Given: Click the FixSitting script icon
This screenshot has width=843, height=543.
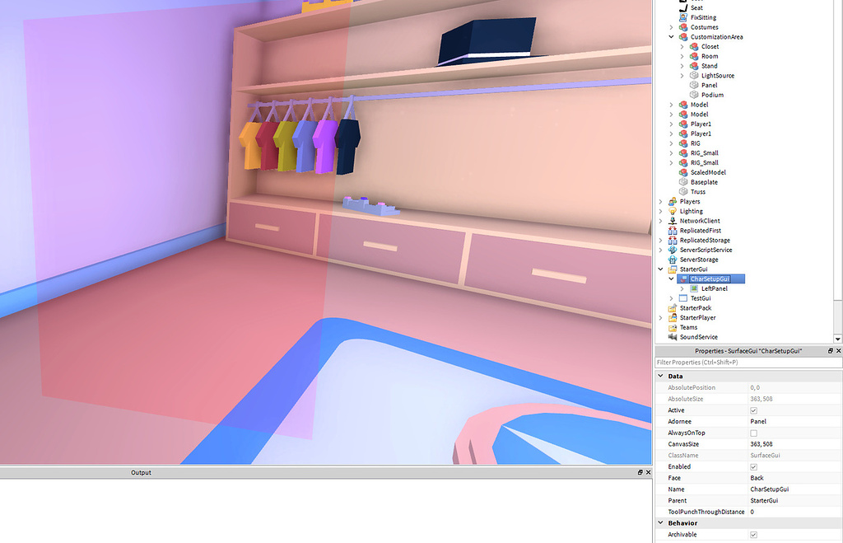Looking at the screenshot, I should 683,17.
